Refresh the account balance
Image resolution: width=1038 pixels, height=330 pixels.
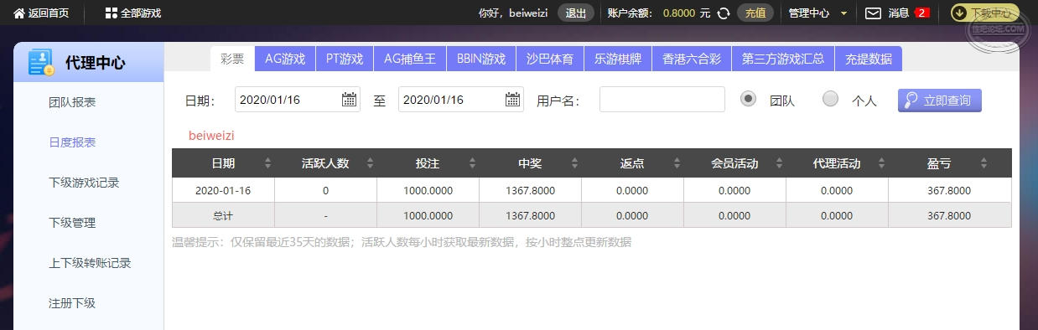point(724,13)
